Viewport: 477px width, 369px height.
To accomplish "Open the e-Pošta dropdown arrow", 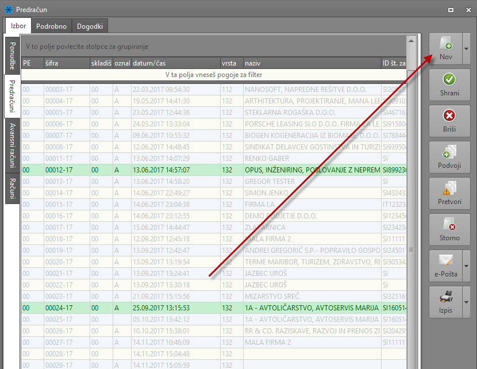I will pos(466,266).
